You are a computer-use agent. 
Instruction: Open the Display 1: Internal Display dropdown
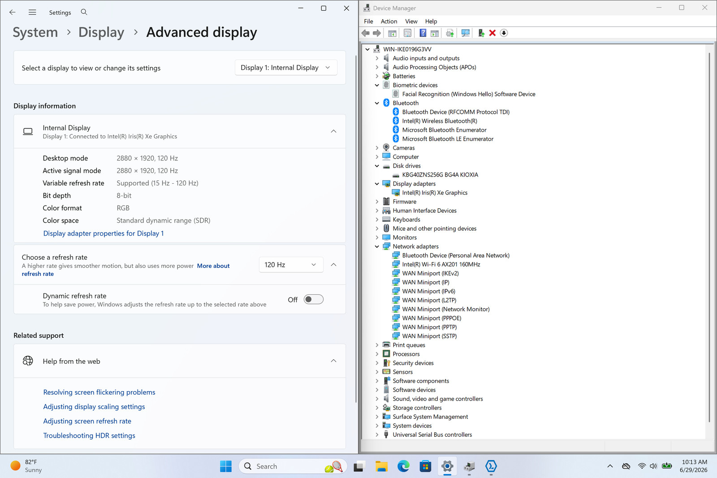286,68
